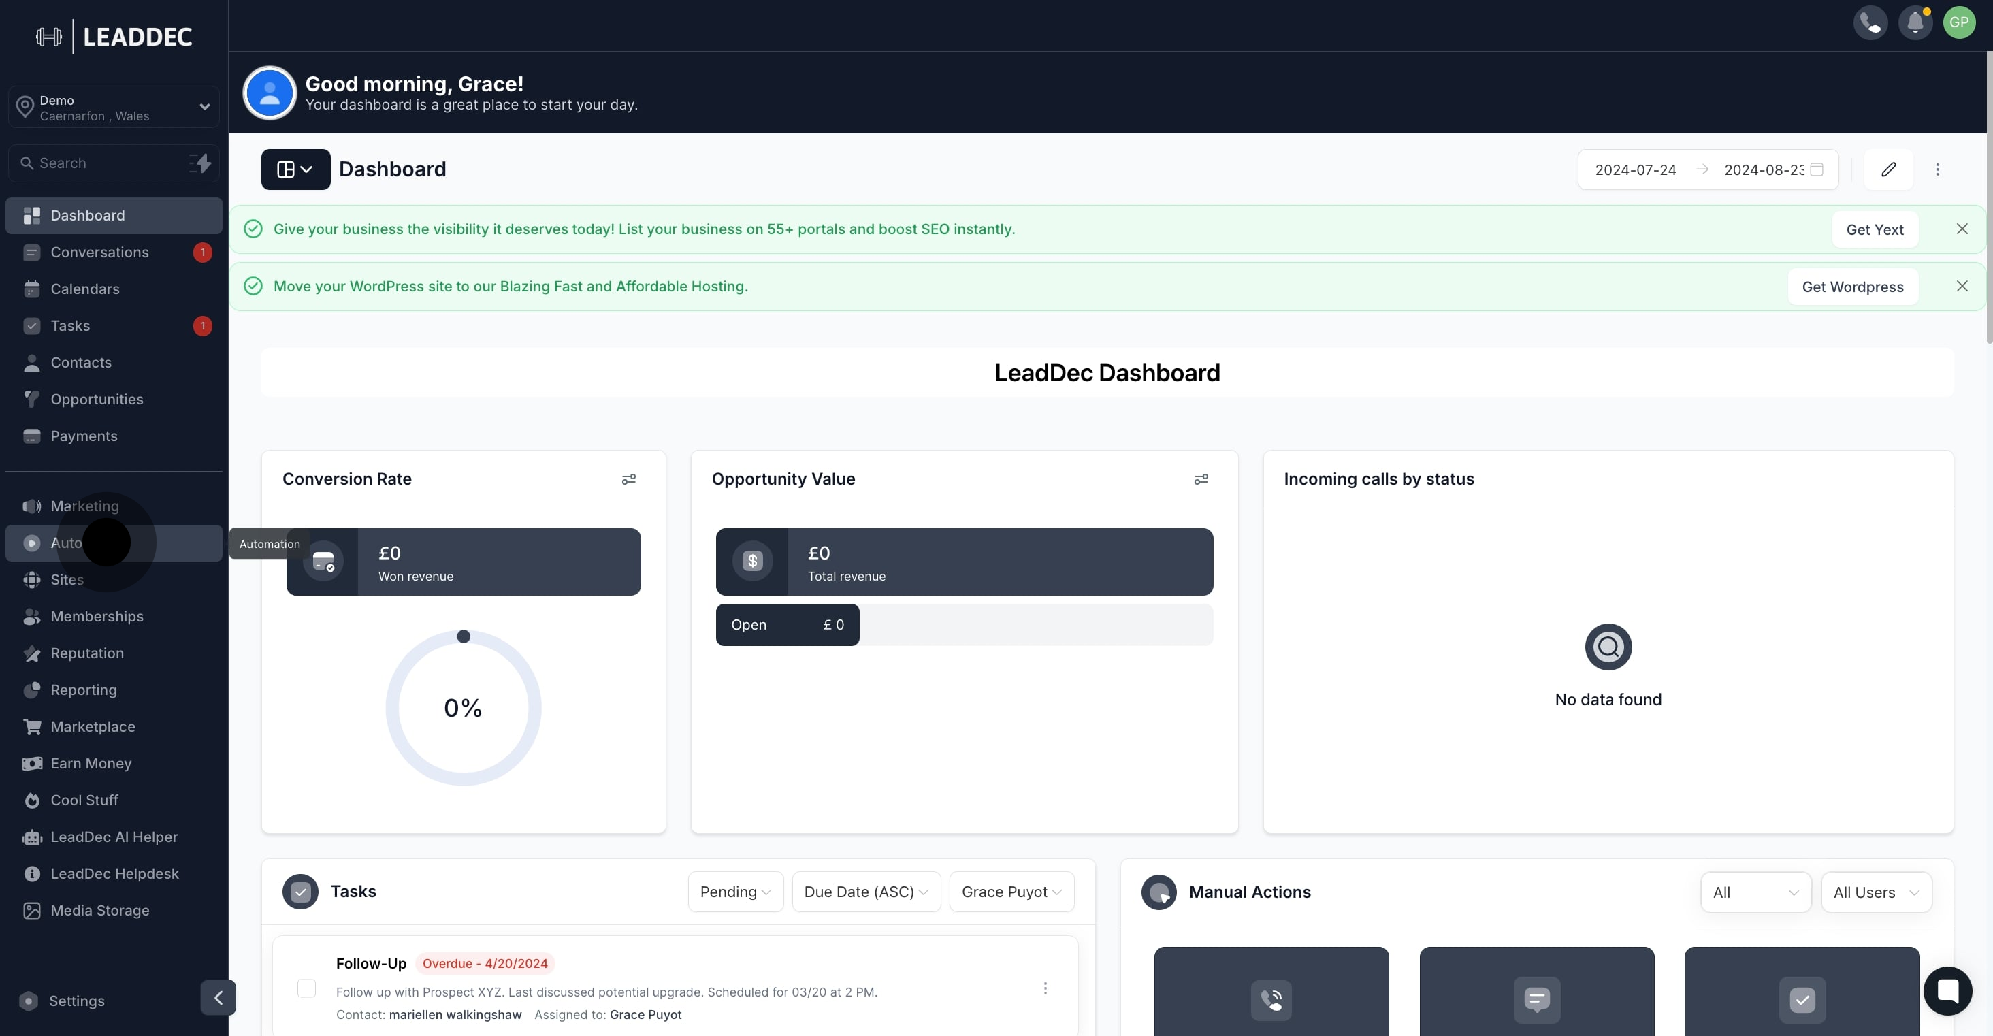Click the calendar icon in date range
Image resolution: width=1993 pixels, height=1036 pixels.
coord(1817,169)
